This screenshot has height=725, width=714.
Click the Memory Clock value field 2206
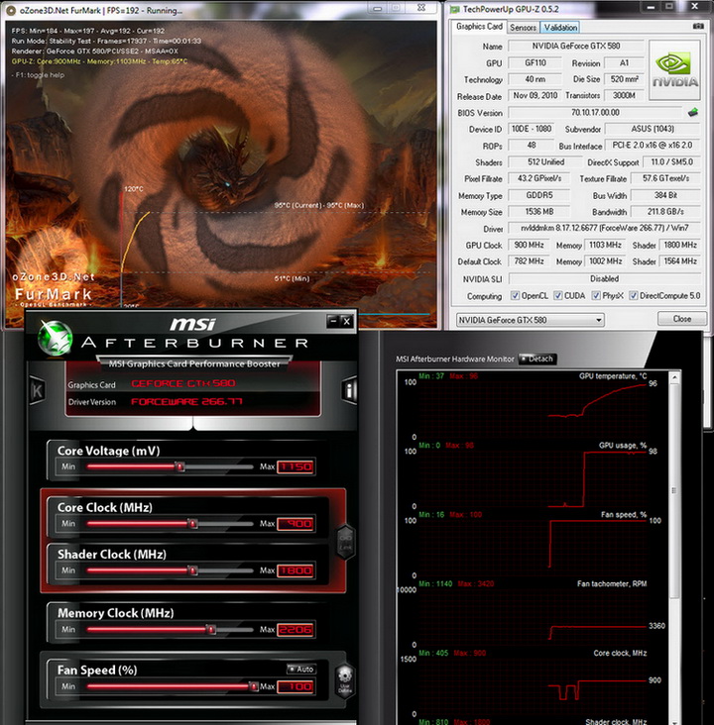(x=296, y=629)
